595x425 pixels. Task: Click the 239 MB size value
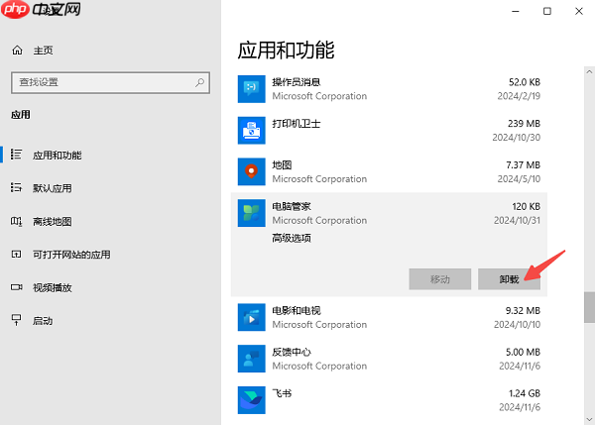(524, 124)
